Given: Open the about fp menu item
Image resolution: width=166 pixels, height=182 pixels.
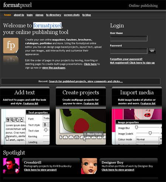Looking at the screenshot, I should point(19,15).
